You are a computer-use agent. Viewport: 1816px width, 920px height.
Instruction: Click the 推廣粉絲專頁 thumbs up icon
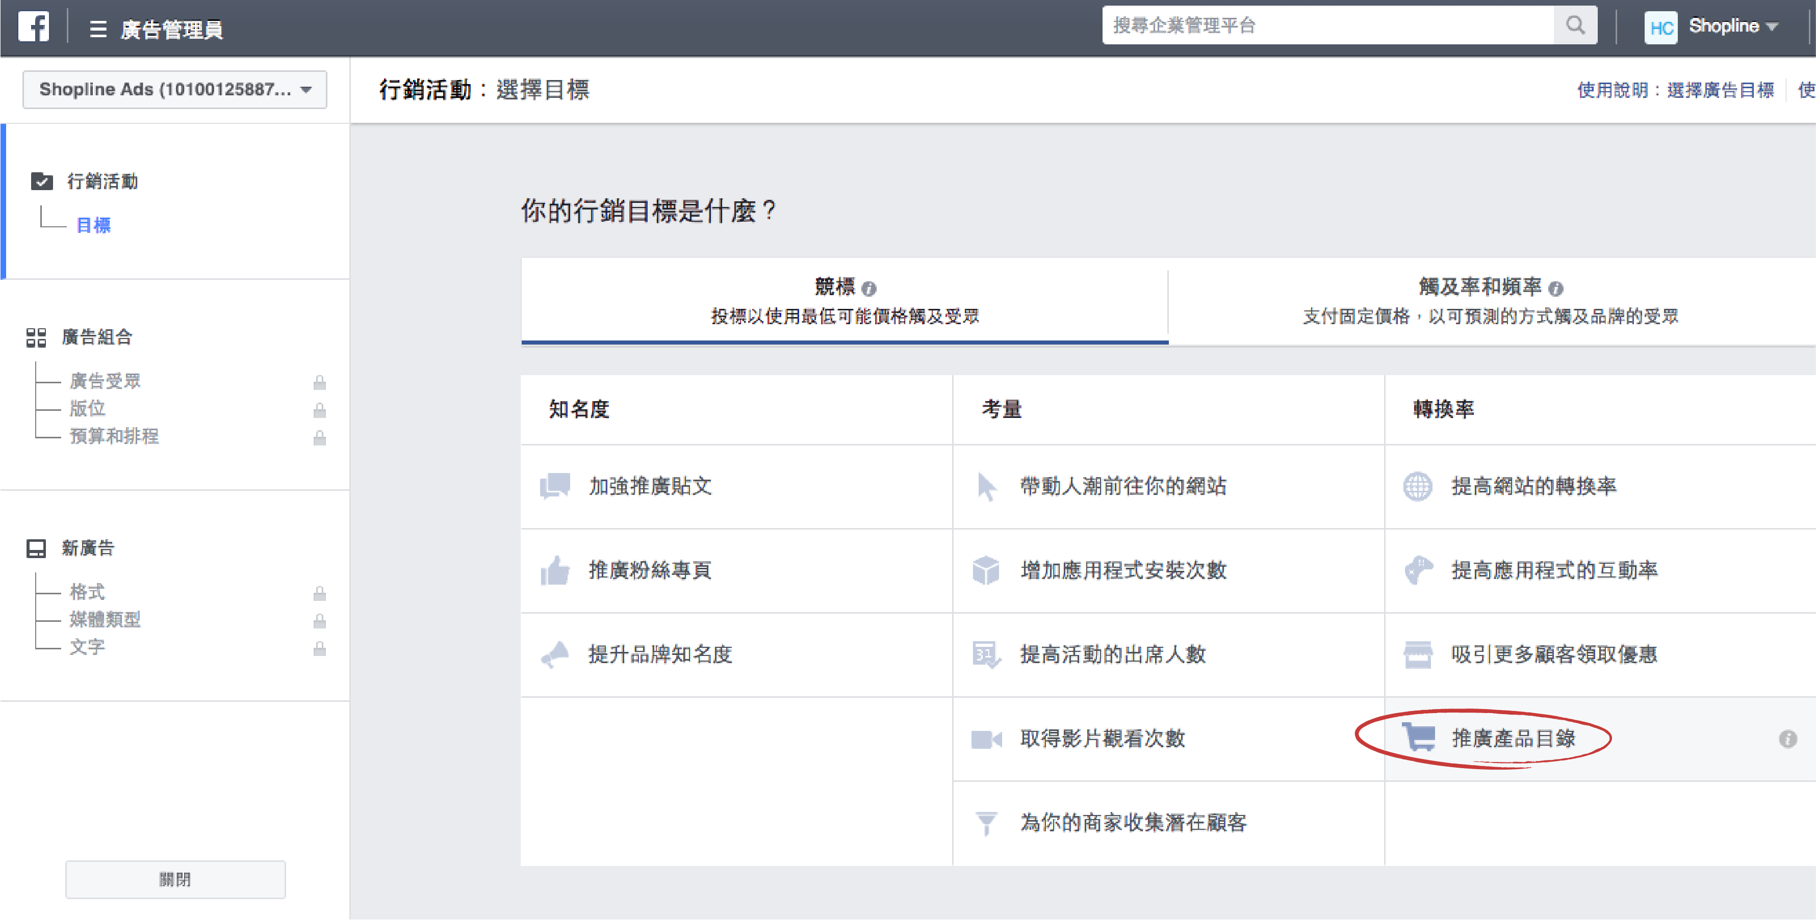(x=555, y=570)
